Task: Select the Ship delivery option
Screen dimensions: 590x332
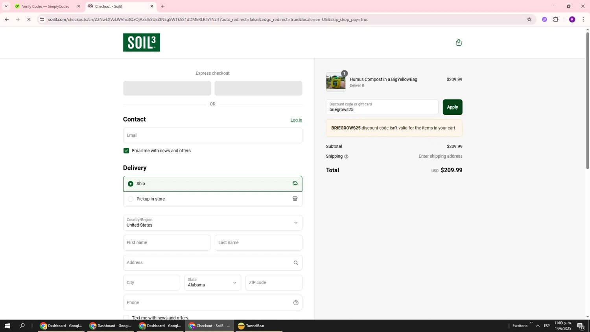Action: point(213,184)
